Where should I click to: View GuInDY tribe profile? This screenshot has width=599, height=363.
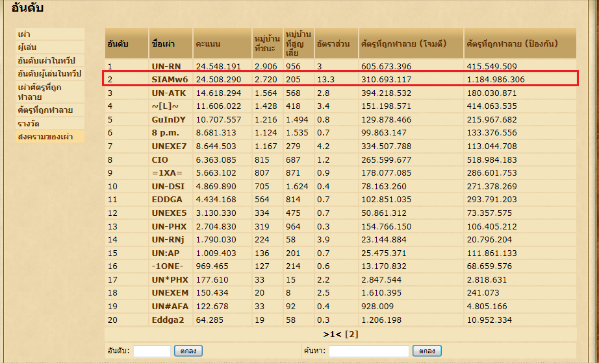168,120
